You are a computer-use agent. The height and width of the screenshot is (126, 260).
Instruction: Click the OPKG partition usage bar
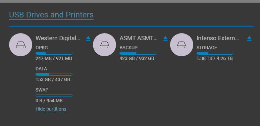pos(54,53)
